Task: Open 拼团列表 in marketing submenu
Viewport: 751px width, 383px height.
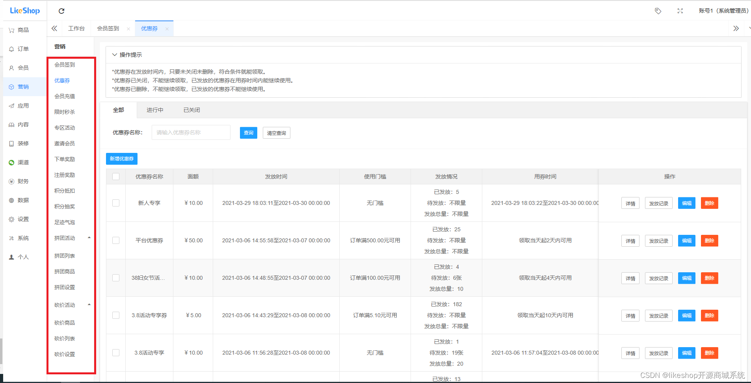Action: pos(65,256)
